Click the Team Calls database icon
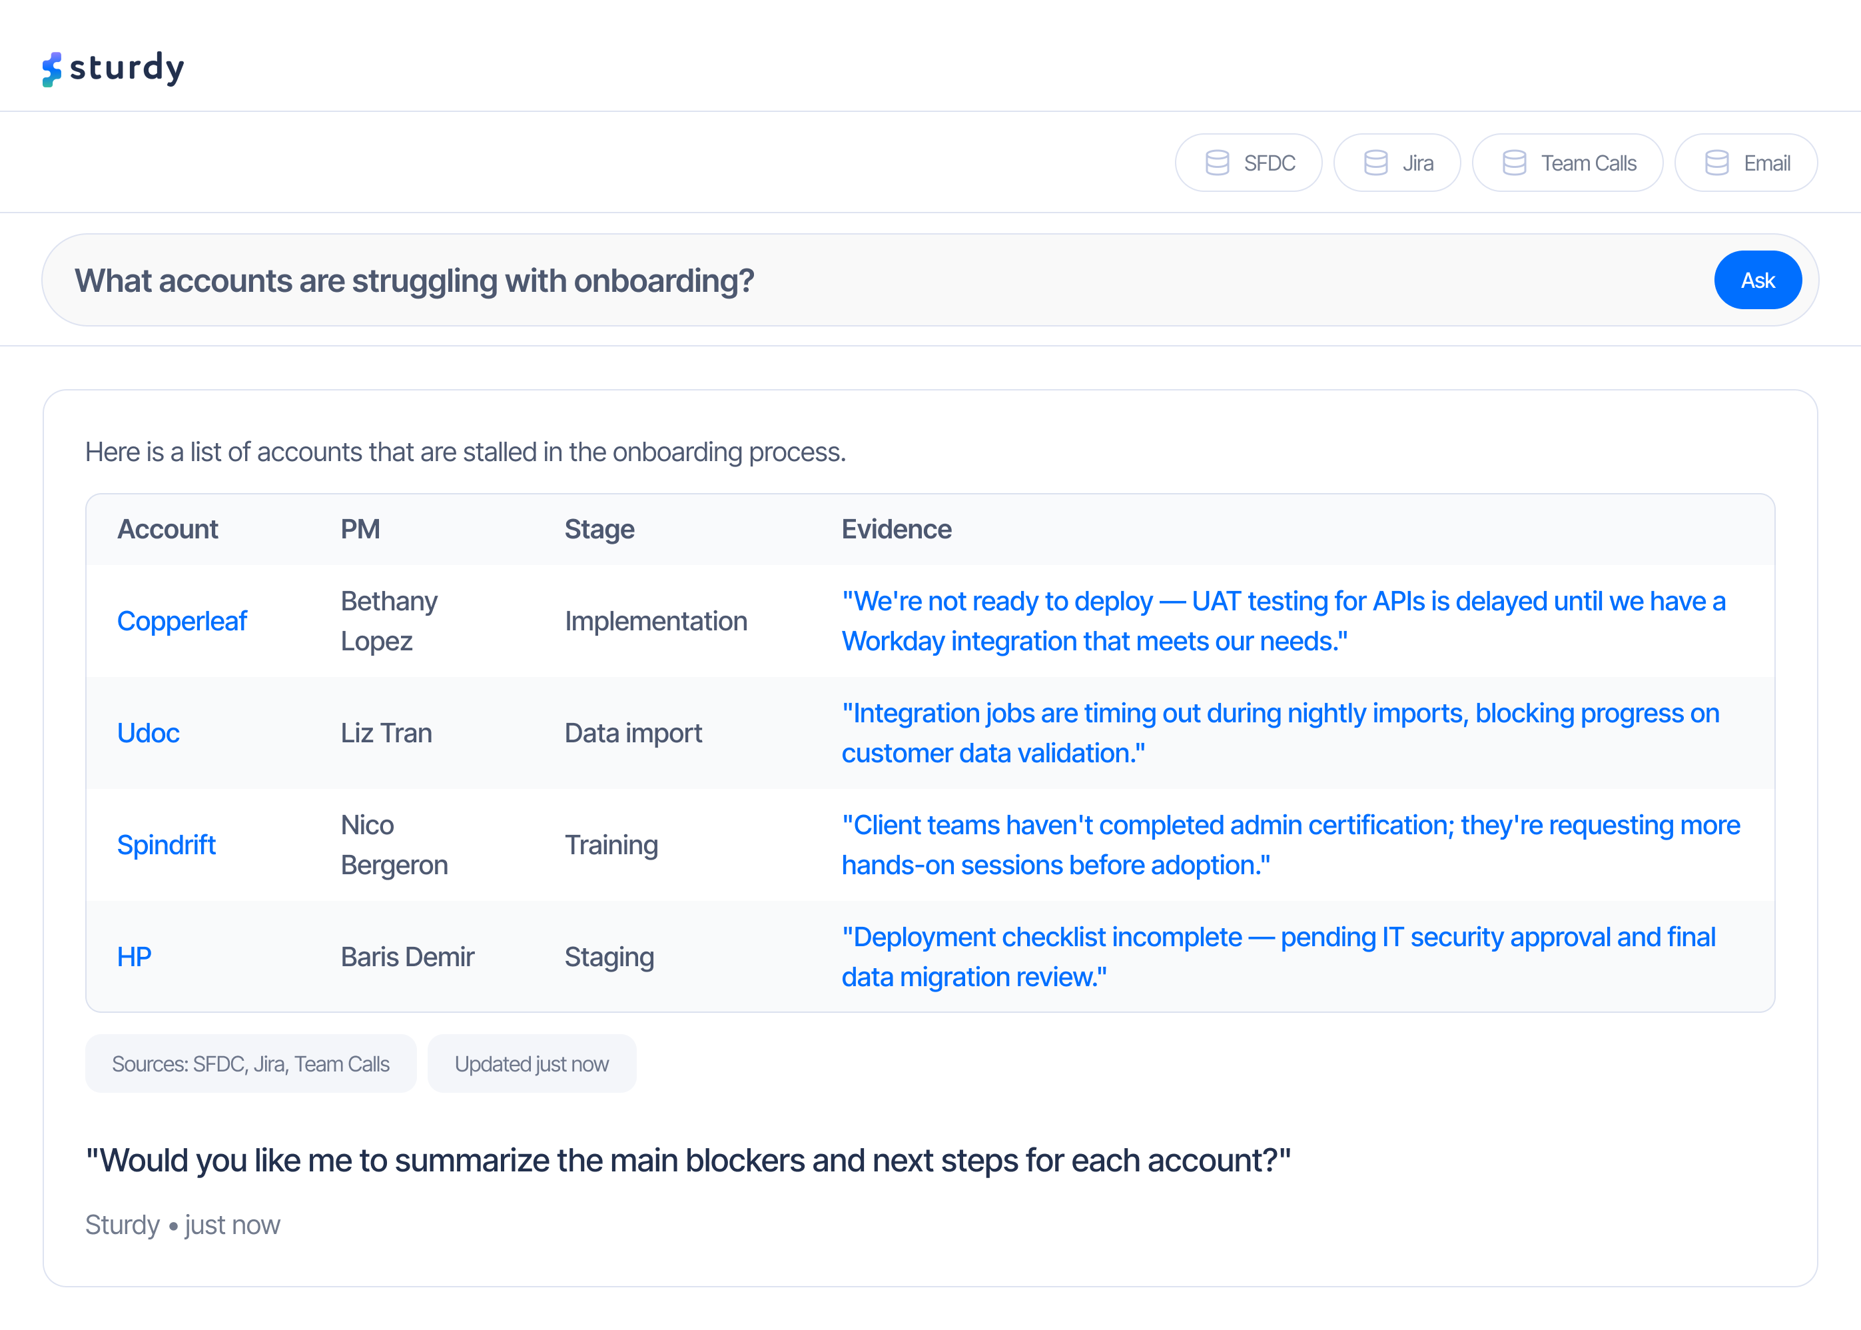 [1514, 163]
